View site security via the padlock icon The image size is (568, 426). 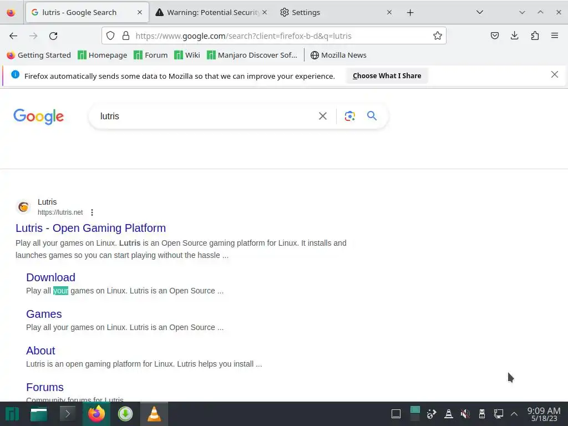[x=126, y=36]
